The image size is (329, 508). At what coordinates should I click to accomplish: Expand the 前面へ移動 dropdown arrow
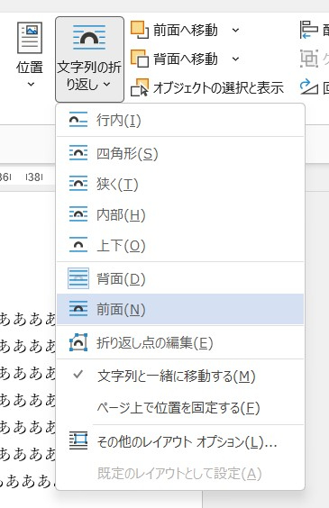pos(236,31)
